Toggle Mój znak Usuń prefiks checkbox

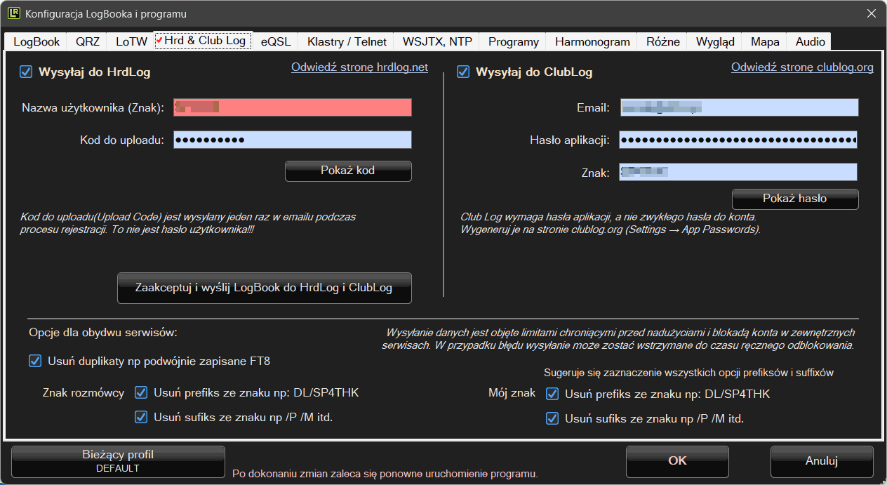point(552,394)
